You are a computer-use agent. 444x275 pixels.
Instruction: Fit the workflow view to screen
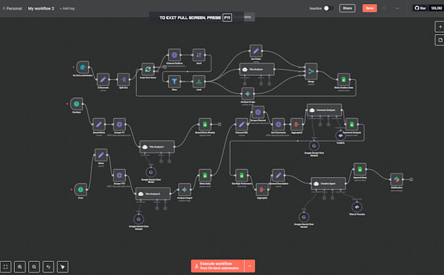pos(6,267)
